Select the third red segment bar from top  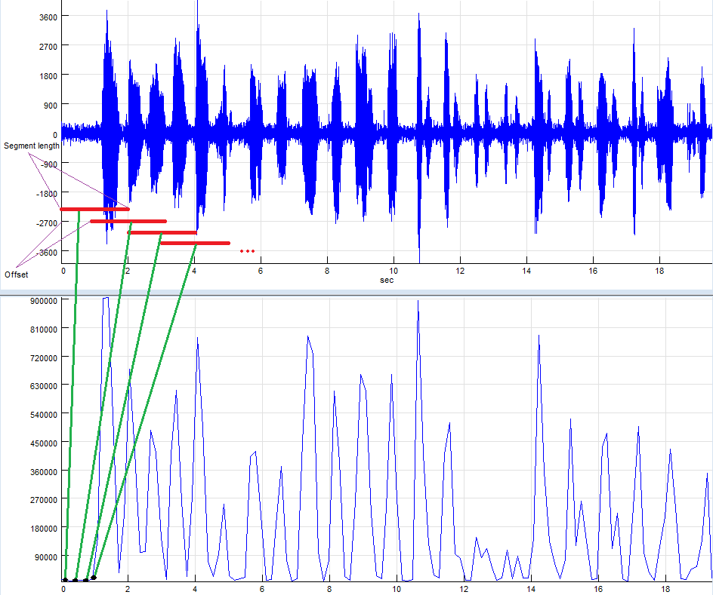coord(162,232)
